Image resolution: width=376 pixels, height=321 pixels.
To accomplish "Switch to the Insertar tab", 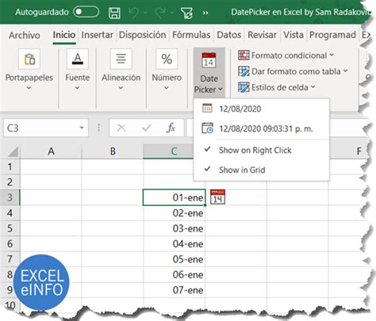I will 97,35.
